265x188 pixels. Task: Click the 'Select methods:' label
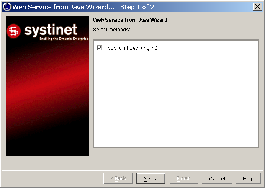tap(111, 30)
